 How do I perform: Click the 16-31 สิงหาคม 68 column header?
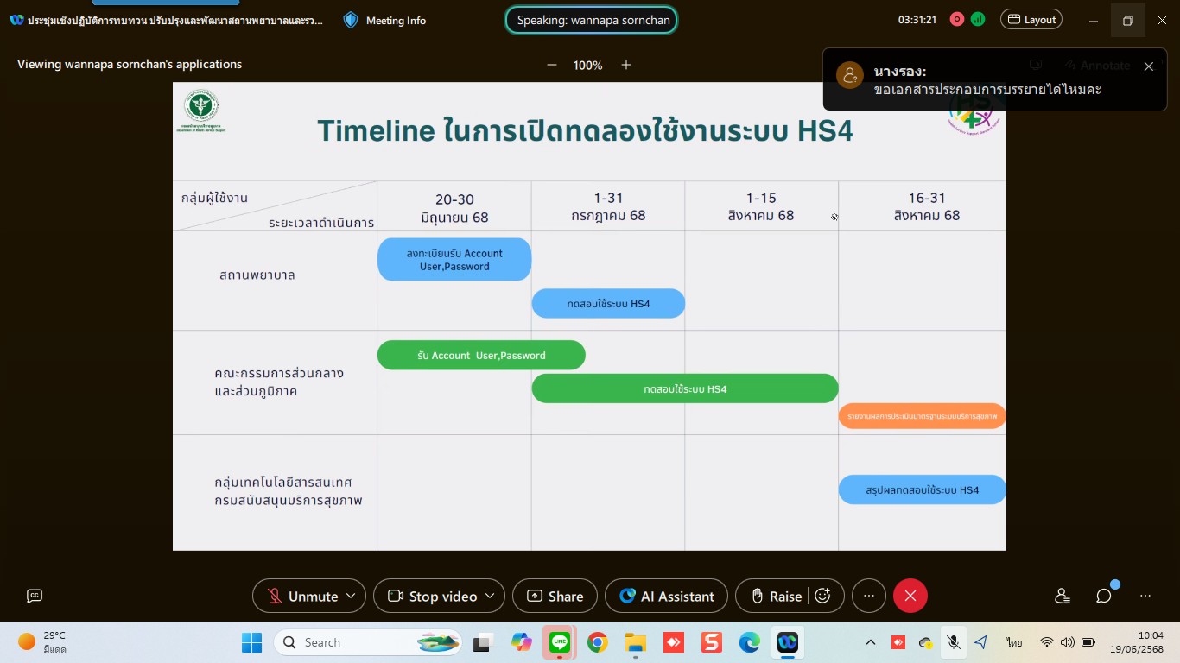click(927, 206)
